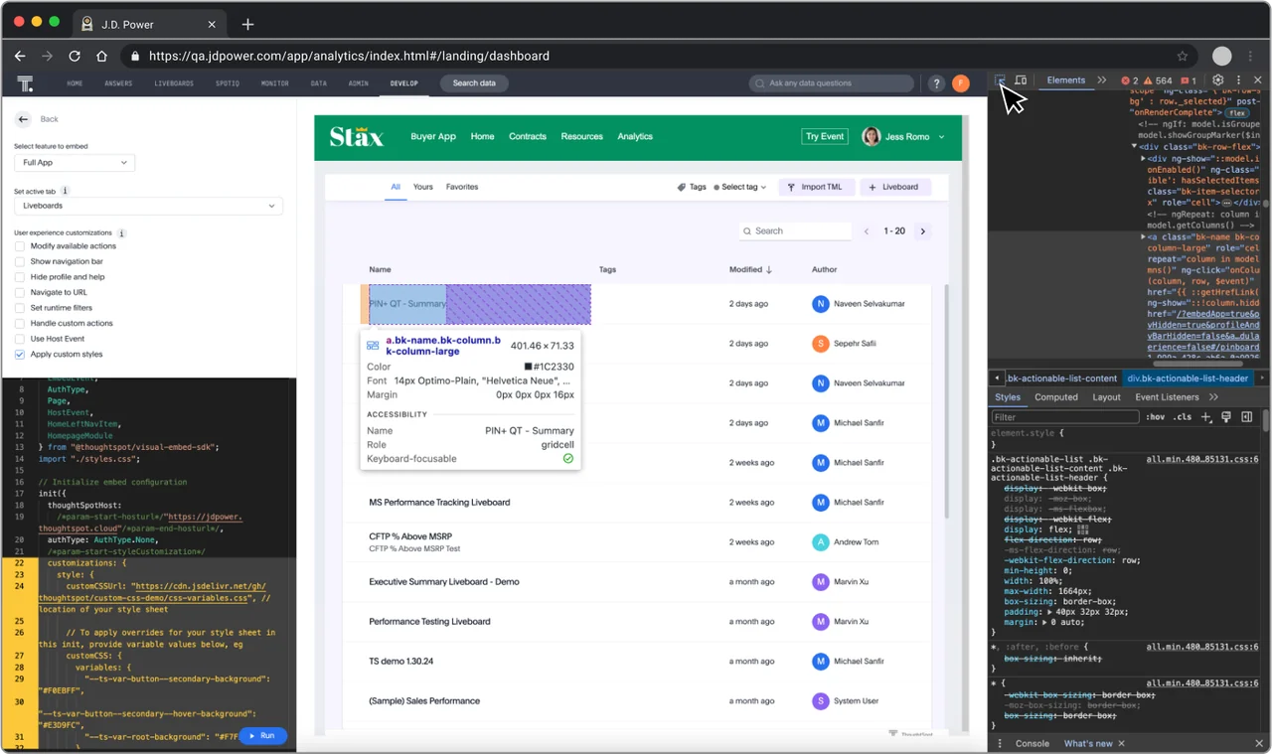Expand the padding shorthand property
The width and height of the screenshot is (1272, 754).
pyautogui.click(x=1048, y=612)
